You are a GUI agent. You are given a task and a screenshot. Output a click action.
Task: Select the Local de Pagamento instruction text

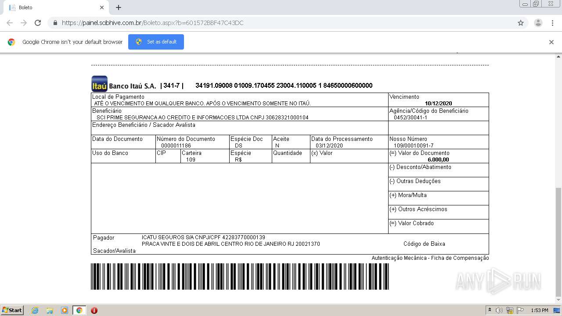[x=202, y=104]
